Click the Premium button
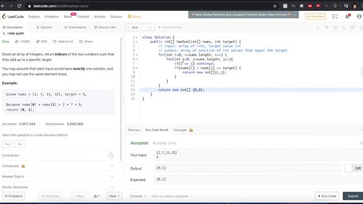The height and width of the screenshot is (204, 363). pos(315,16)
